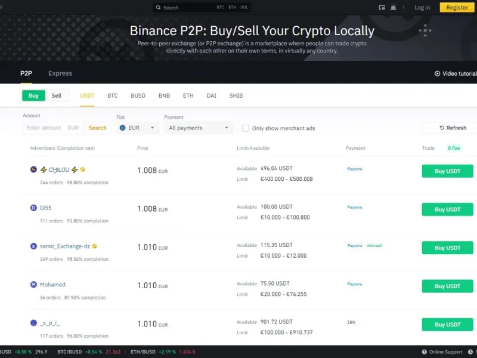The width and height of the screenshot is (477, 358).
Task: Open the P2P tab
Action: (26, 73)
